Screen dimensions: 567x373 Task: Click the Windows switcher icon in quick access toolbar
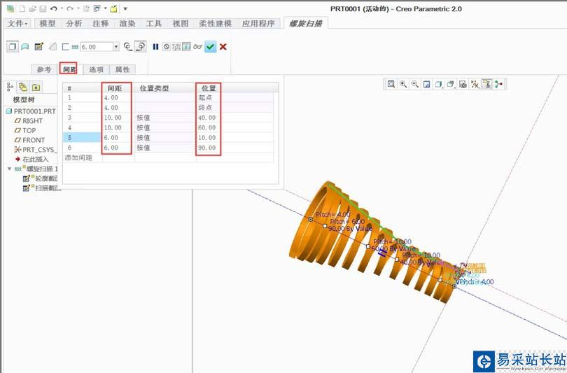pyautogui.click(x=97, y=8)
